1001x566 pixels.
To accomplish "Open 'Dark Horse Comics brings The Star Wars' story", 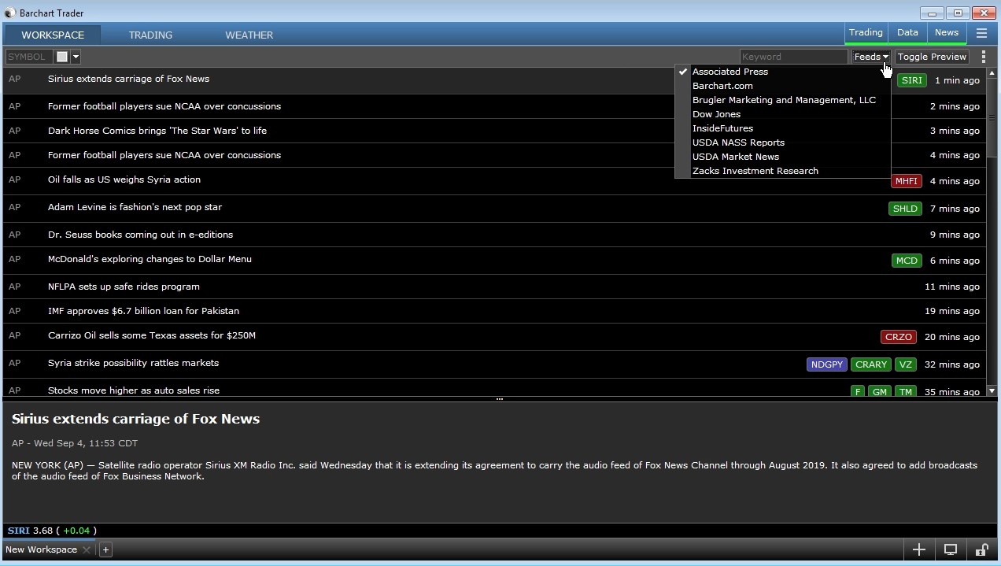I will 157,131.
